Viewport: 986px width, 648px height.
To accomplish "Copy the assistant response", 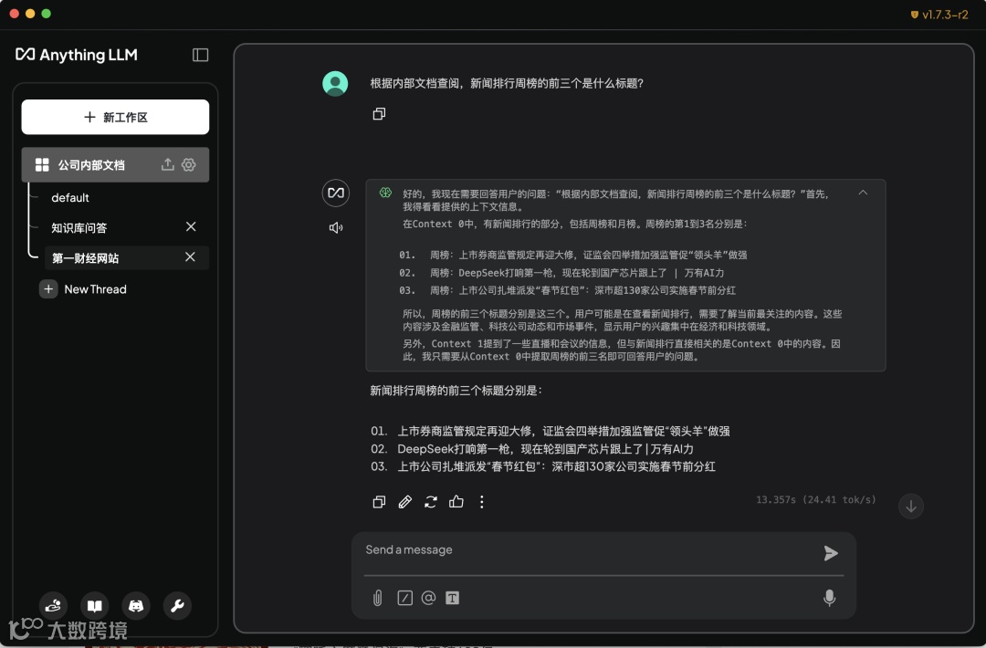I will click(379, 502).
